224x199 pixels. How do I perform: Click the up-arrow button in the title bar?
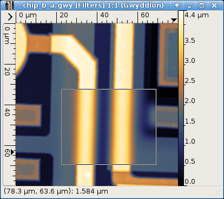[x=177, y=5]
